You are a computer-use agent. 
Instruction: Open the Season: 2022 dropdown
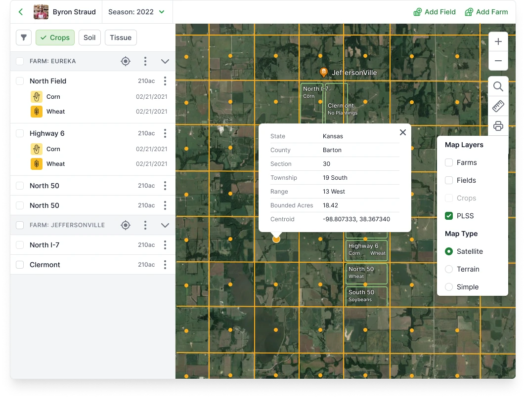tap(136, 12)
